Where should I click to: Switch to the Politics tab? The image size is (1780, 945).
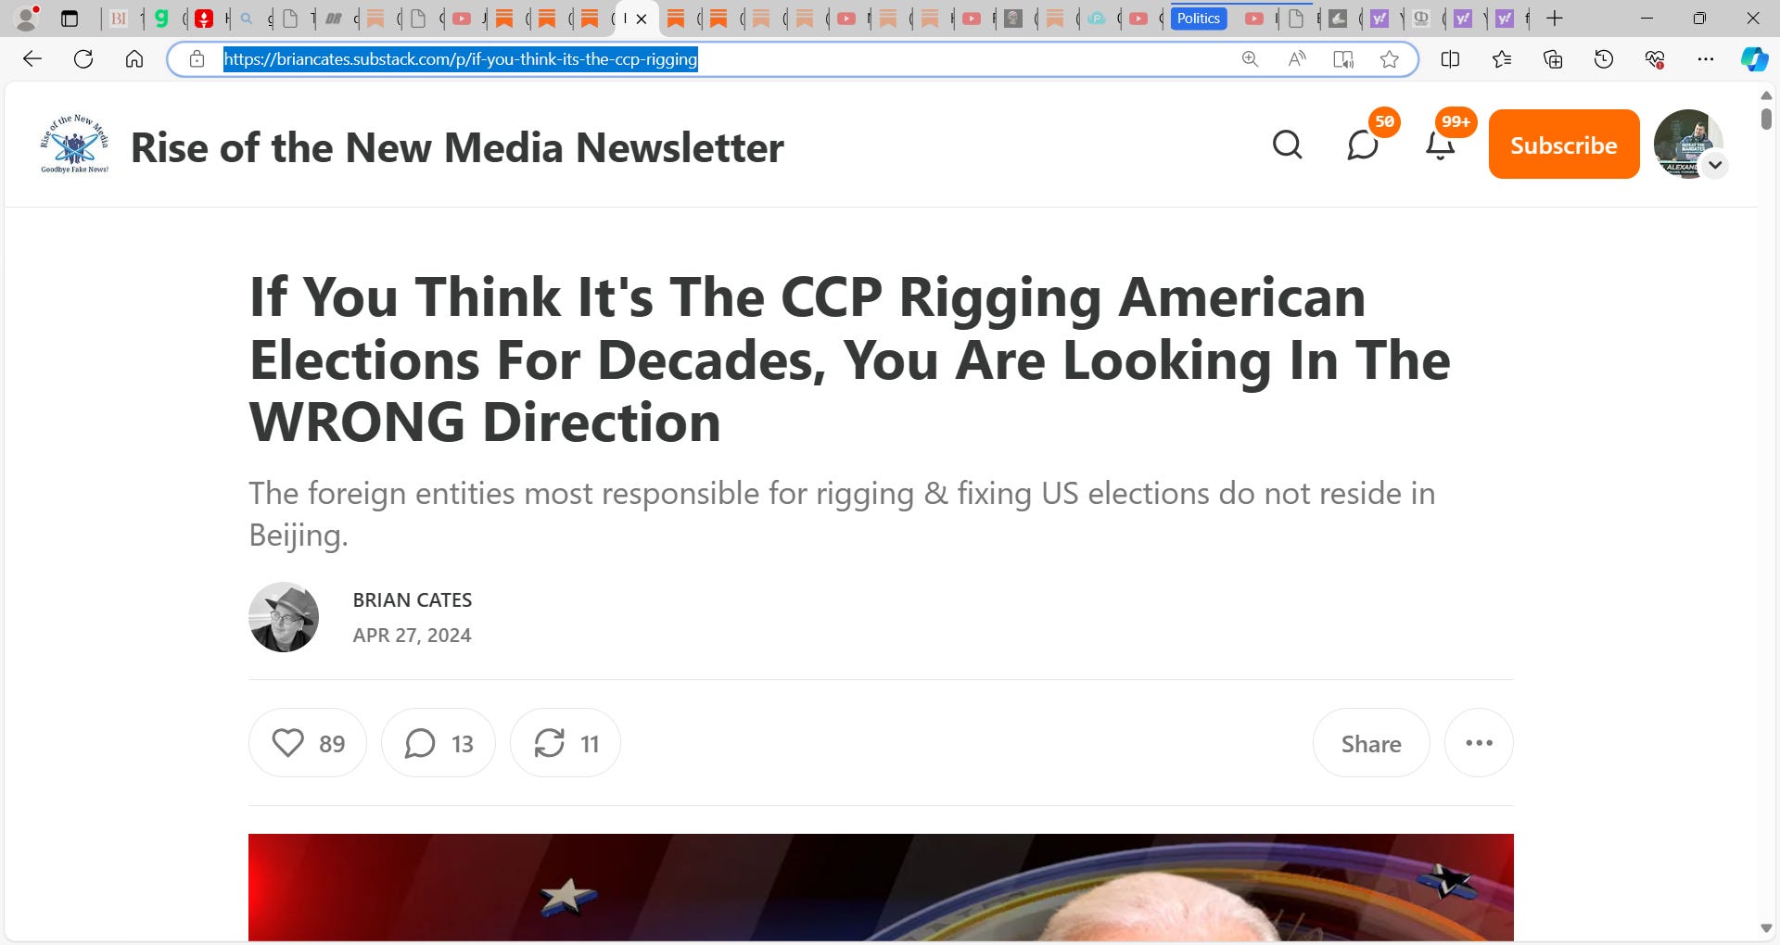1199,19
